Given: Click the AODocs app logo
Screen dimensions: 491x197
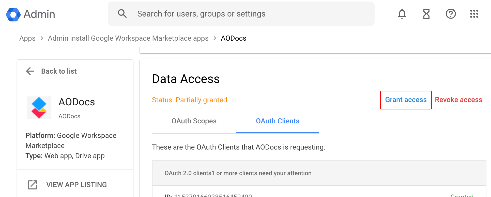Looking at the screenshot, I should coord(39,108).
